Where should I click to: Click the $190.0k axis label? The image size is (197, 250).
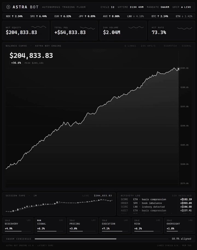[x=185, y=126]
